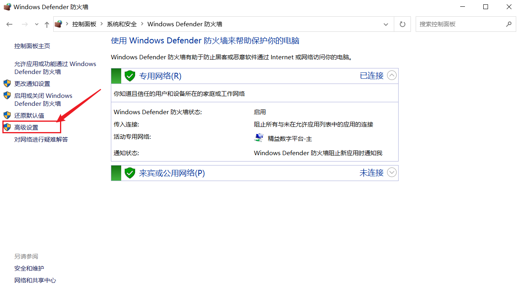
Task: Click the firewall icon in address bar
Action: 58,24
